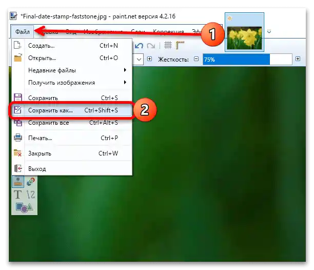The height and width of the screenshot is (270, 314).
Task: Decrease Жесткость with minus button
Action: 196,59
